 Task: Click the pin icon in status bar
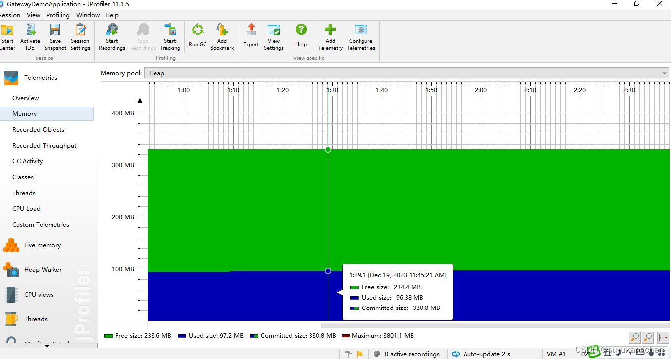point(349,354)
